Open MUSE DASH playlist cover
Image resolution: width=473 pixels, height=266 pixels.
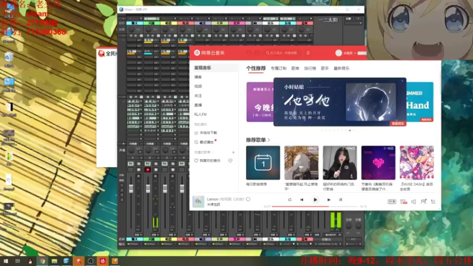point(417,163)
